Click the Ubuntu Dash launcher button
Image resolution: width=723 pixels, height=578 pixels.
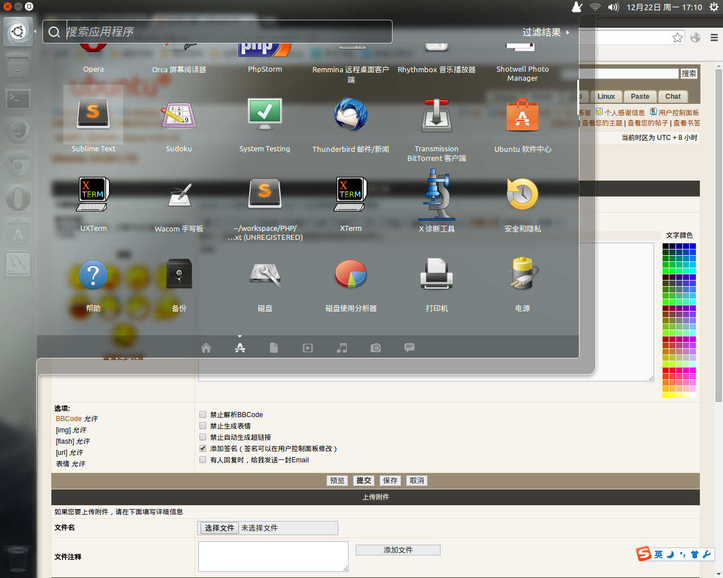click(18, 32)
